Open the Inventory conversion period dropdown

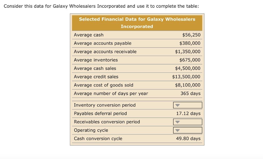tap(177, 105)
